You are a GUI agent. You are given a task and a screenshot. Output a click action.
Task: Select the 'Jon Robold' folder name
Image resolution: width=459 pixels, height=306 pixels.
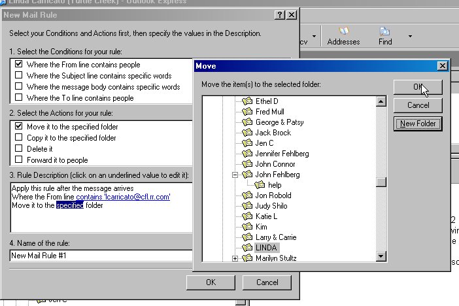273,195
